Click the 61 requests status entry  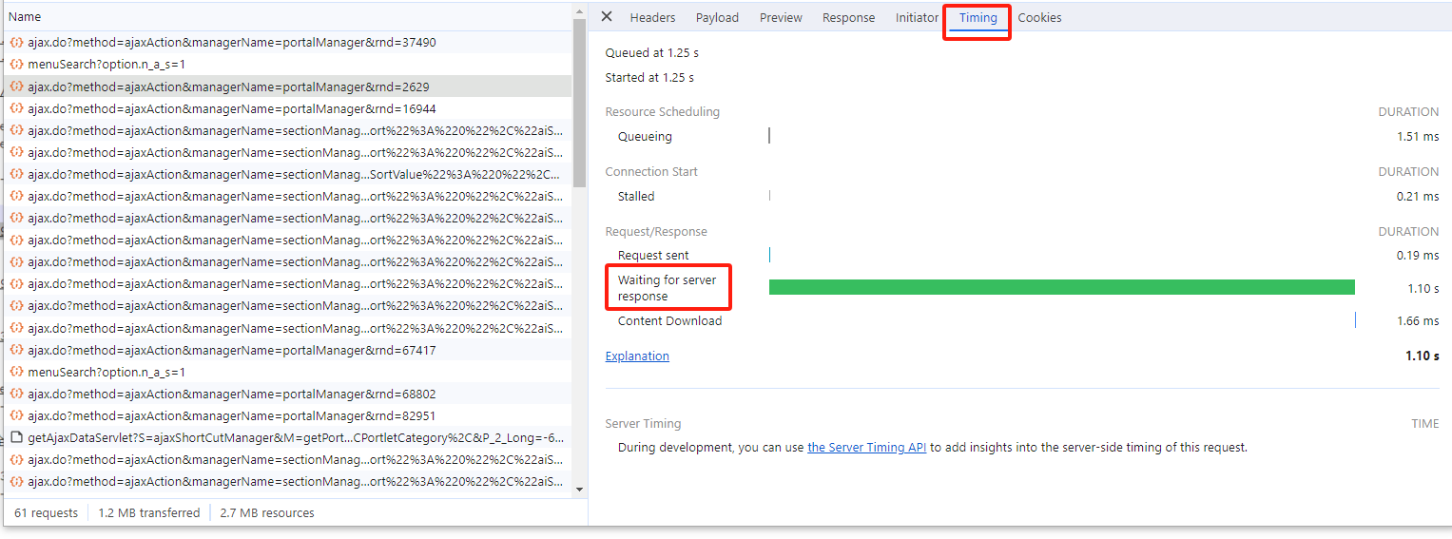(x=46, y=512)
